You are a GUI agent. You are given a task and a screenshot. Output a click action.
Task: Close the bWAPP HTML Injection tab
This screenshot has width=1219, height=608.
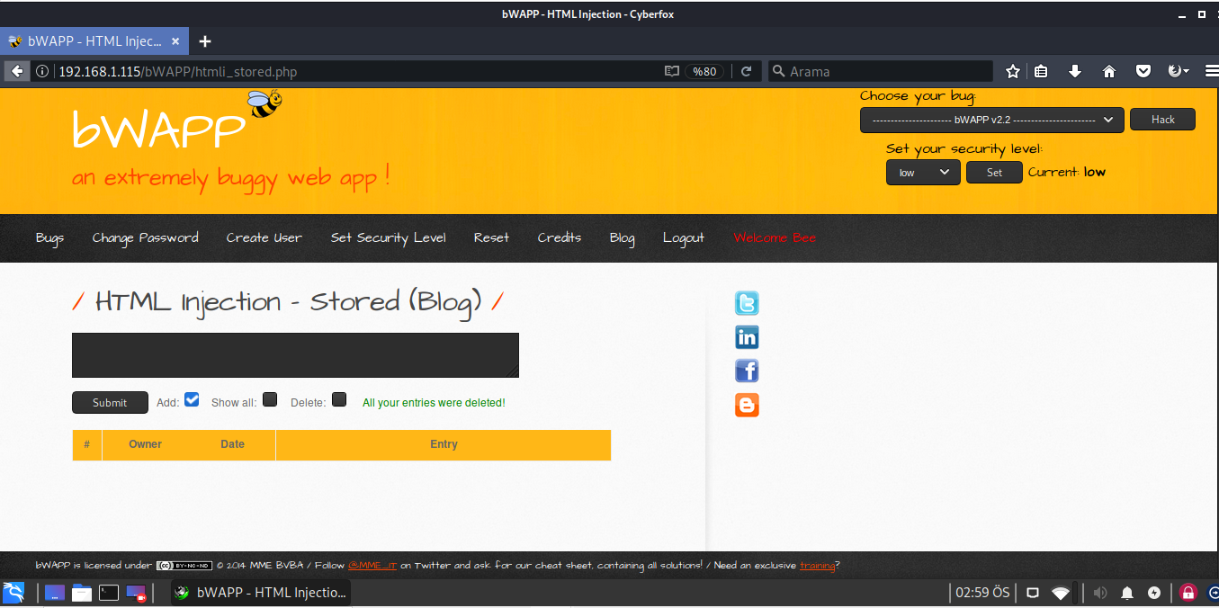click(175, 41)
